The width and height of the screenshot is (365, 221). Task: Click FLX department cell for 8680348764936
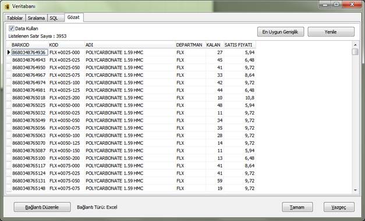pos(190,52)
